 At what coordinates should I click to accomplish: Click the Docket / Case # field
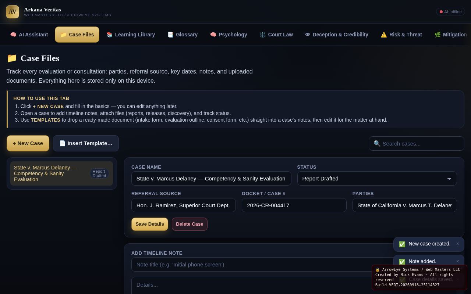tap(294, 205)
